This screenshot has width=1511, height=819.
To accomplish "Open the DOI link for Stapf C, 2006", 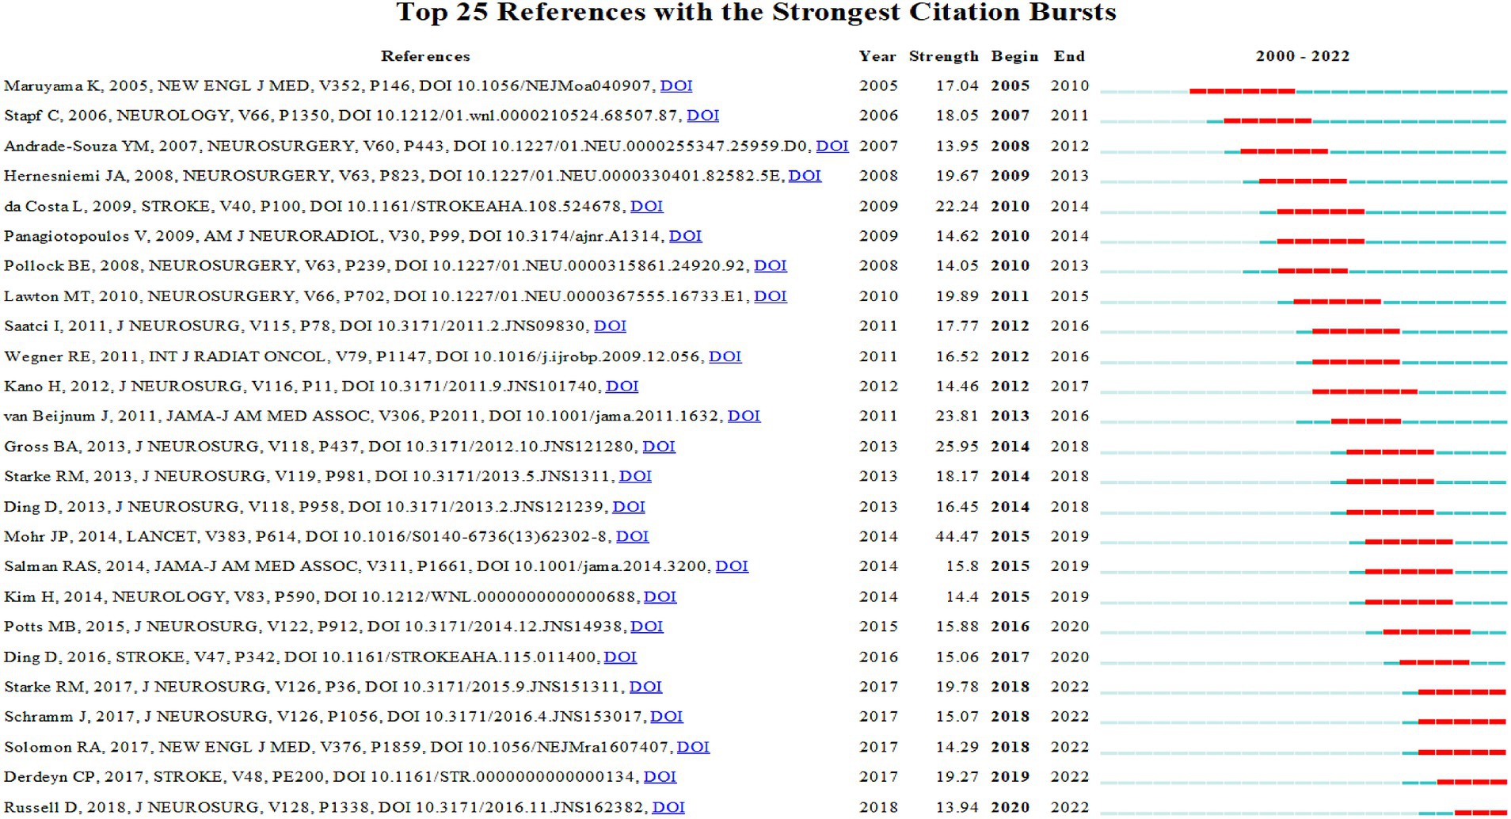I will [702, 116].
